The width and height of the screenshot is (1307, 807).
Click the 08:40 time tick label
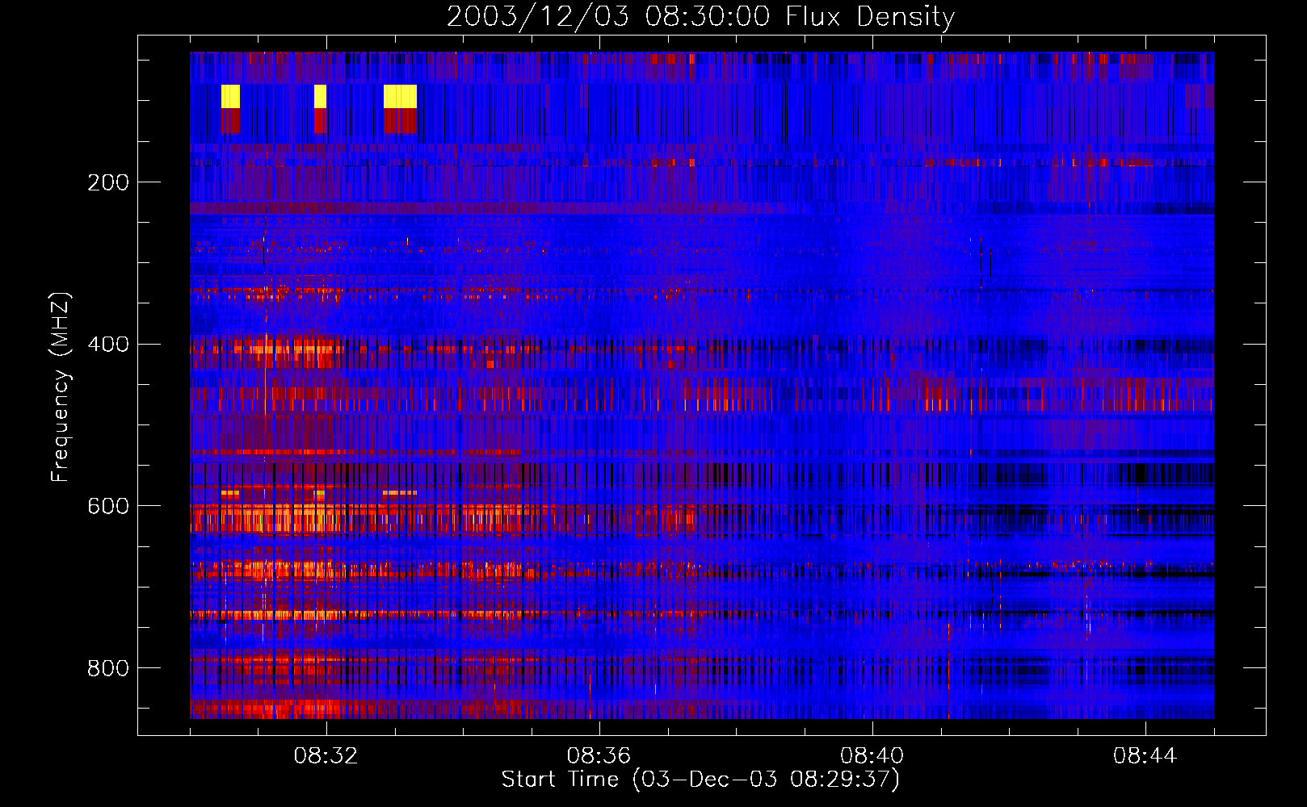pos(872,756)
